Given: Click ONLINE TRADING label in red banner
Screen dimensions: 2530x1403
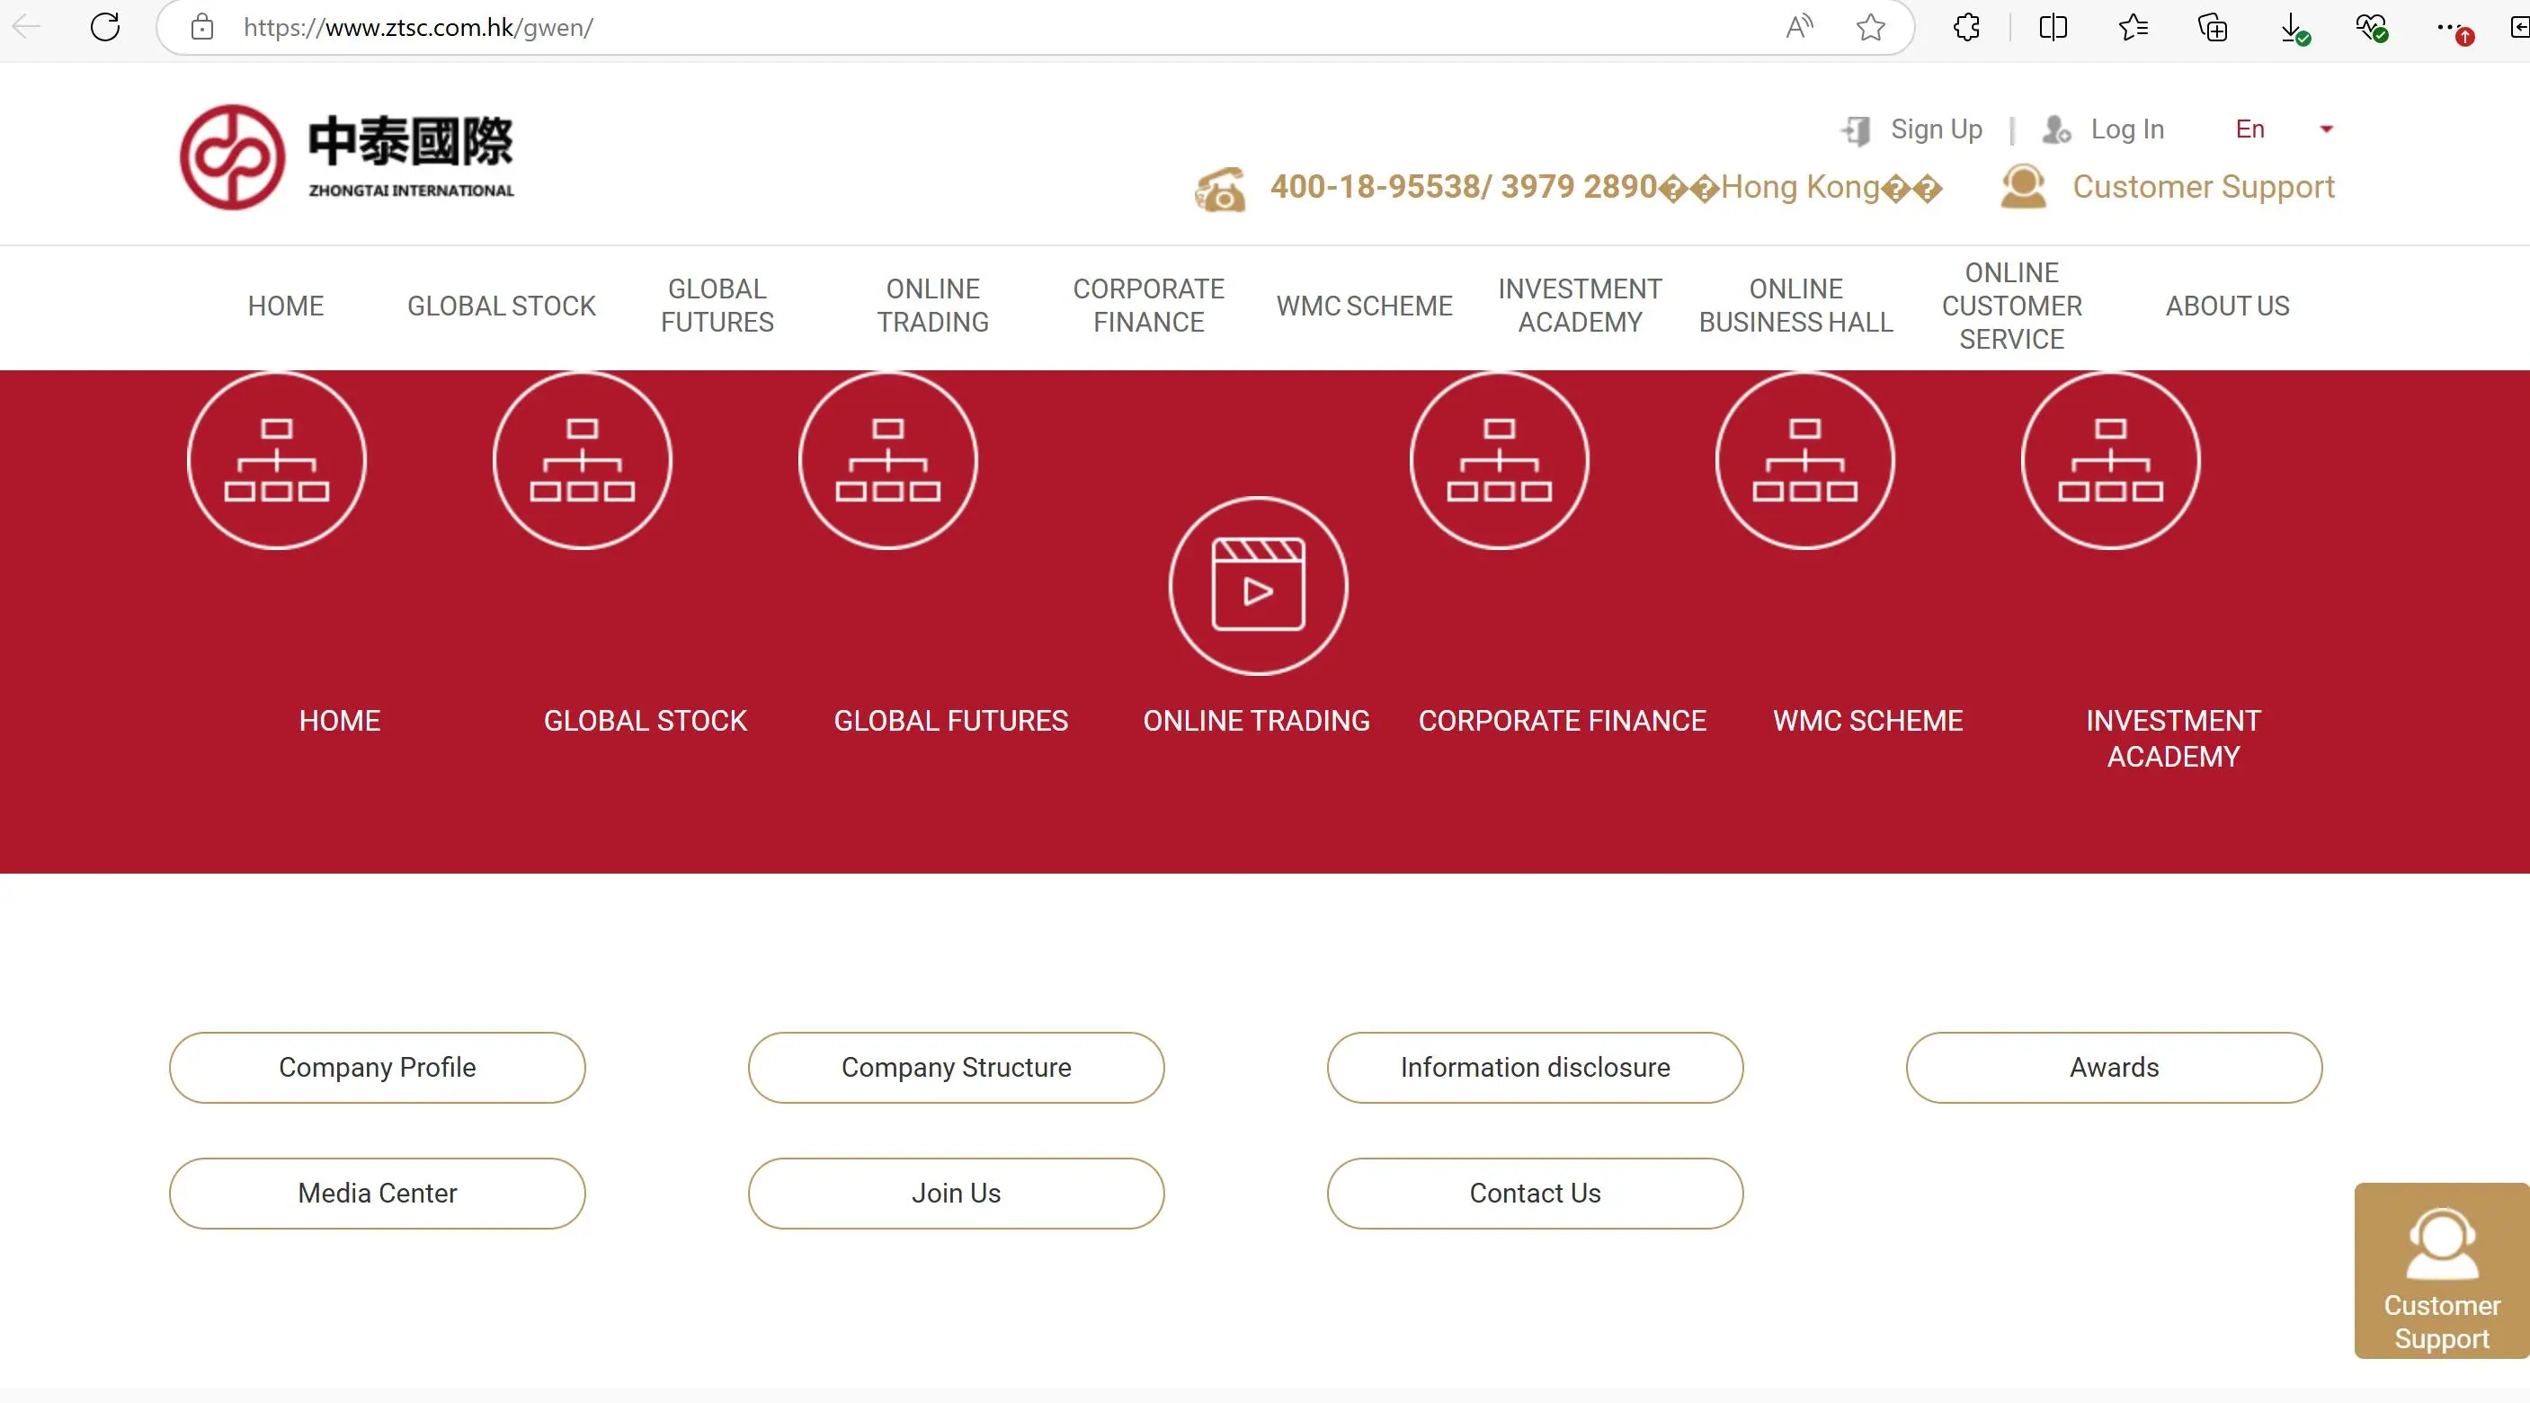Looking at the screenshot, I should 1256,721.
